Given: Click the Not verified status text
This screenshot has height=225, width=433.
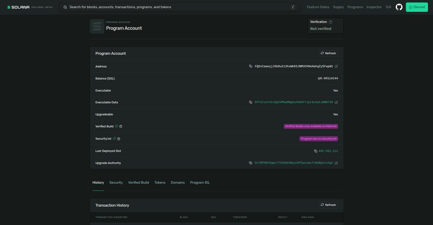Looking at the screenshot, I should 321,29.
